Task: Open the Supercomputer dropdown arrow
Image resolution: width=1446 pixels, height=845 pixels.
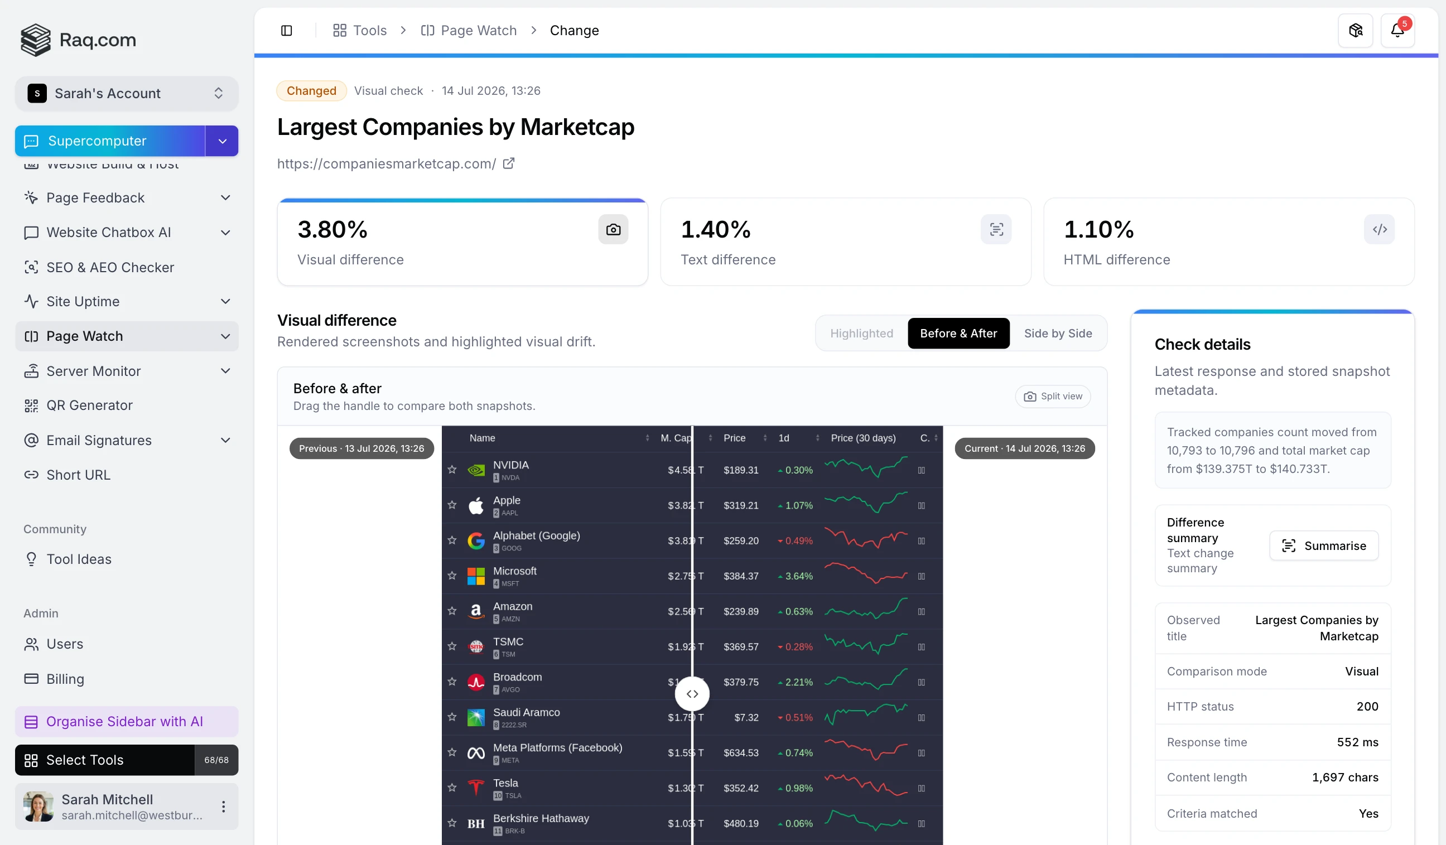Action: click(x=222, y=141)
